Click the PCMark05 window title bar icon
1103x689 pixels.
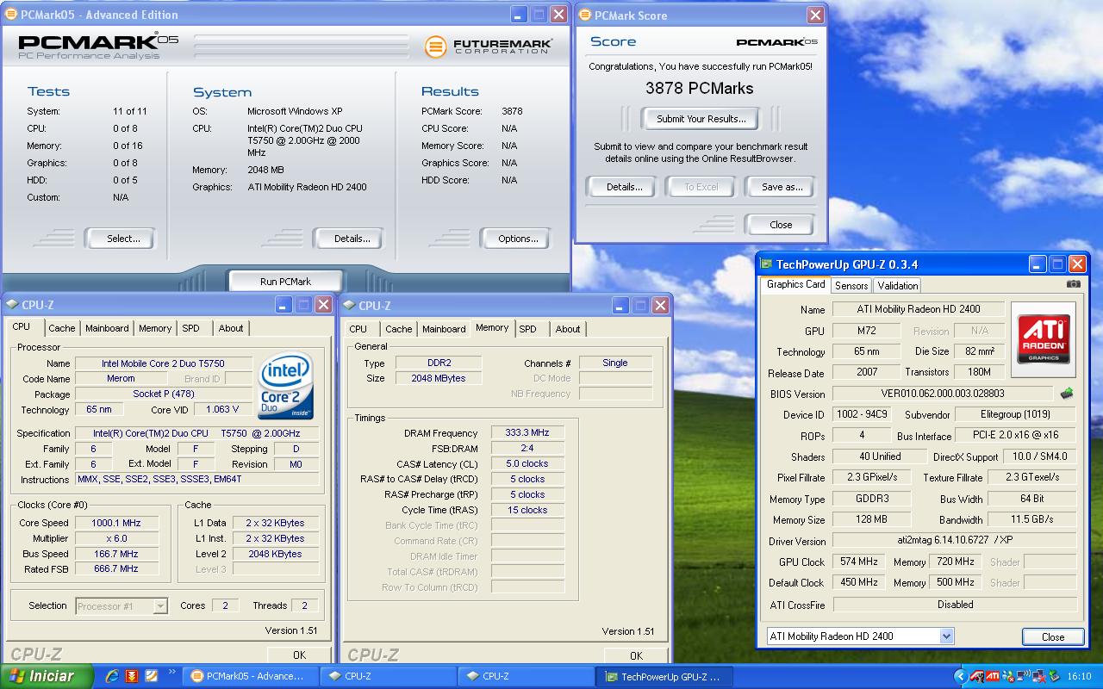(11, 15)
